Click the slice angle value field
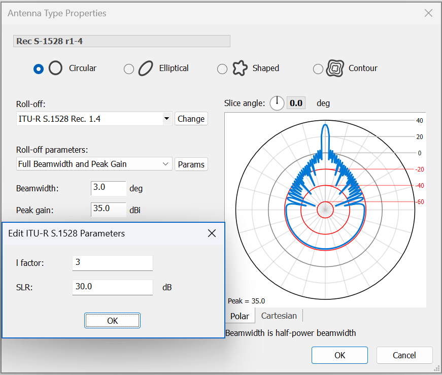The width and height of the screenshot is (442, 375). (x=296, y=103)
